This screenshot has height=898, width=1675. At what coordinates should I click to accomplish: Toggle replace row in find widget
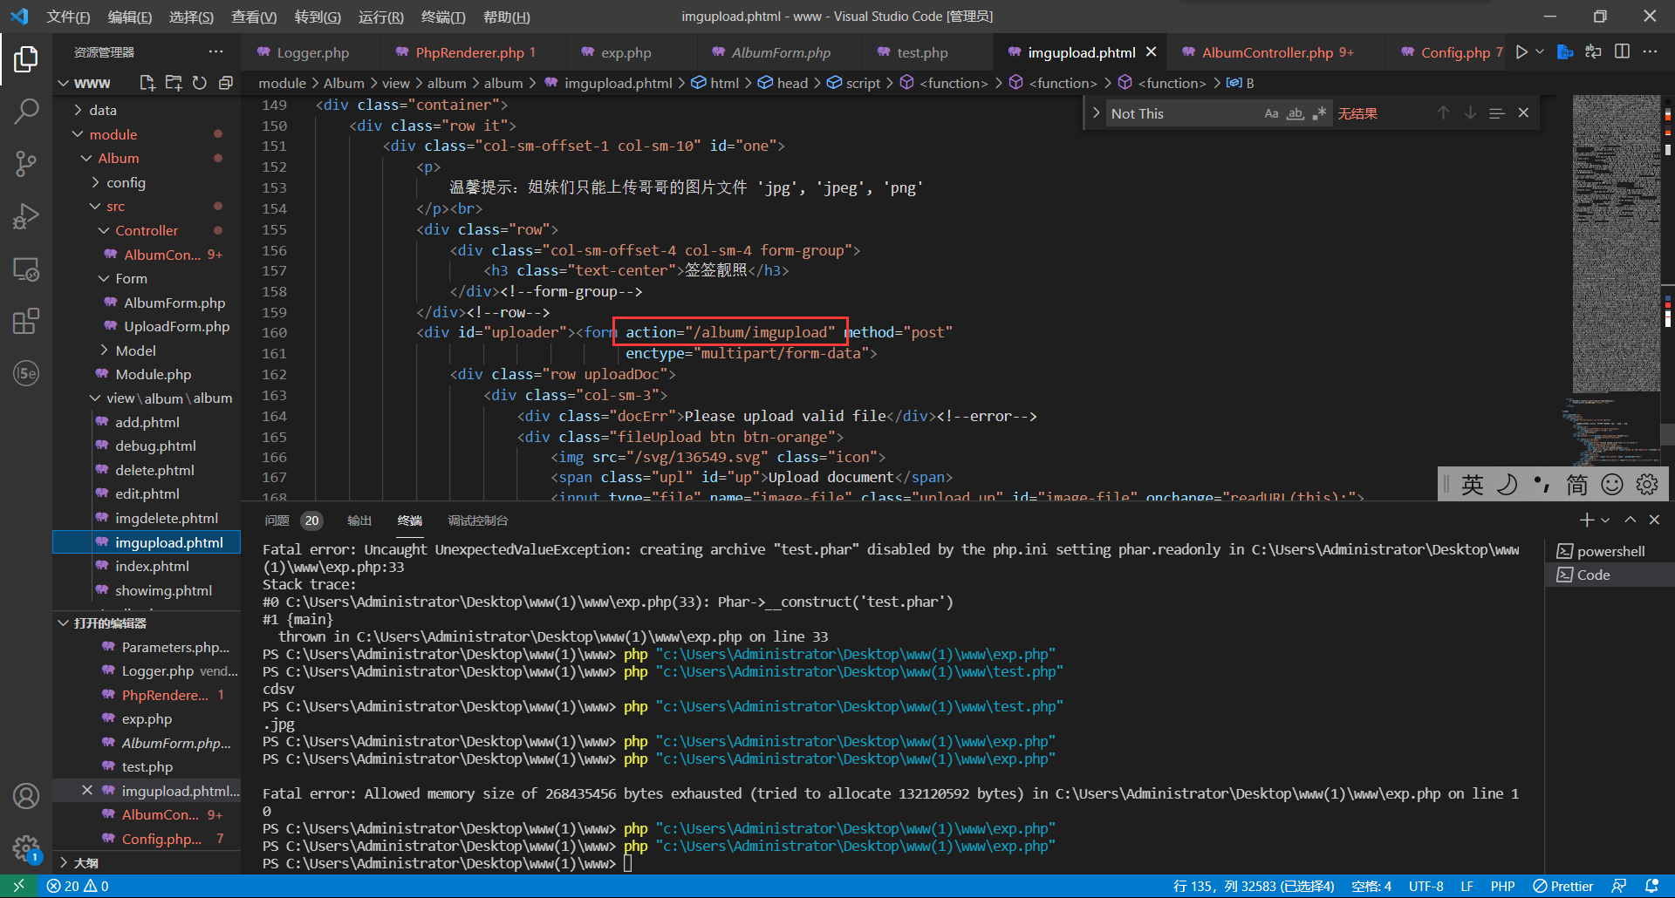(x=1096, y=113)
